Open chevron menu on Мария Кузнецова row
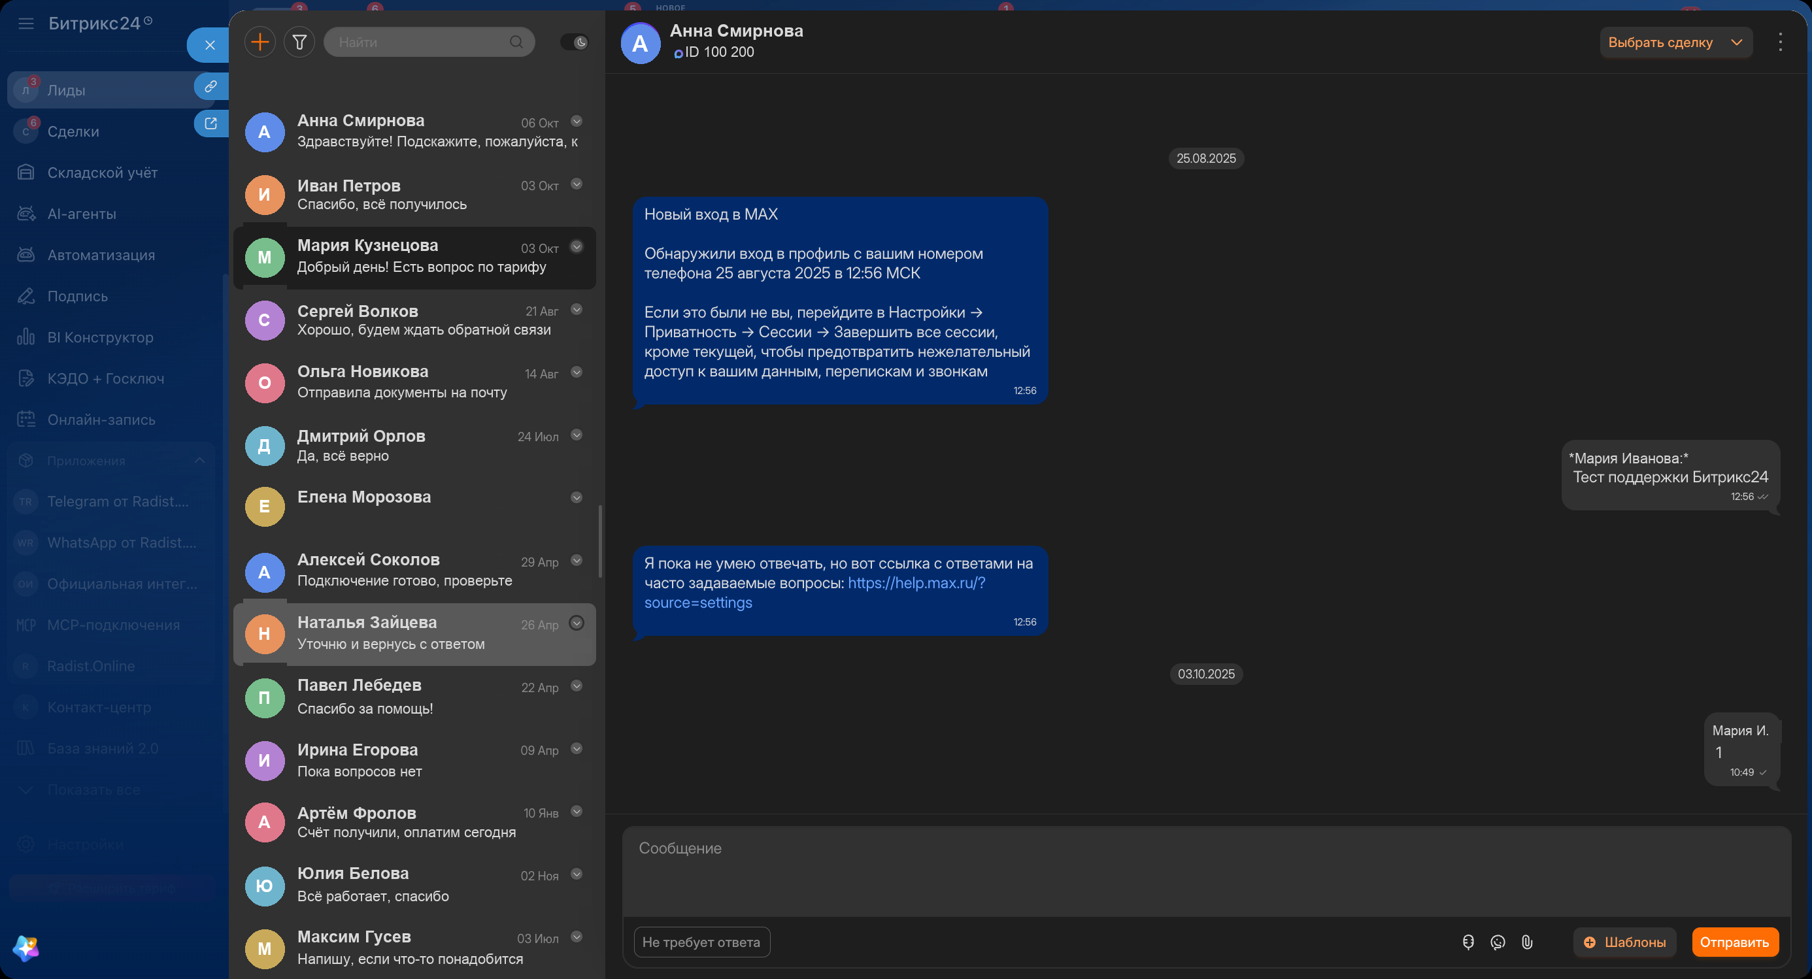Viewport: 1812px width, 979px height. point(577,247)
